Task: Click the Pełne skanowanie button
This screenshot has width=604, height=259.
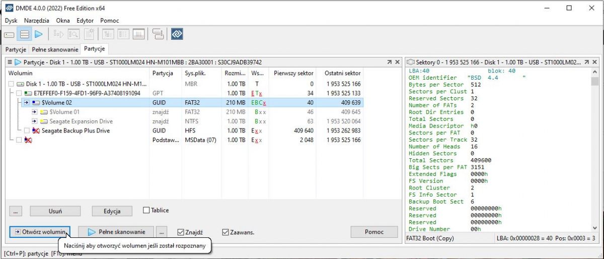Action: point(116,232)
